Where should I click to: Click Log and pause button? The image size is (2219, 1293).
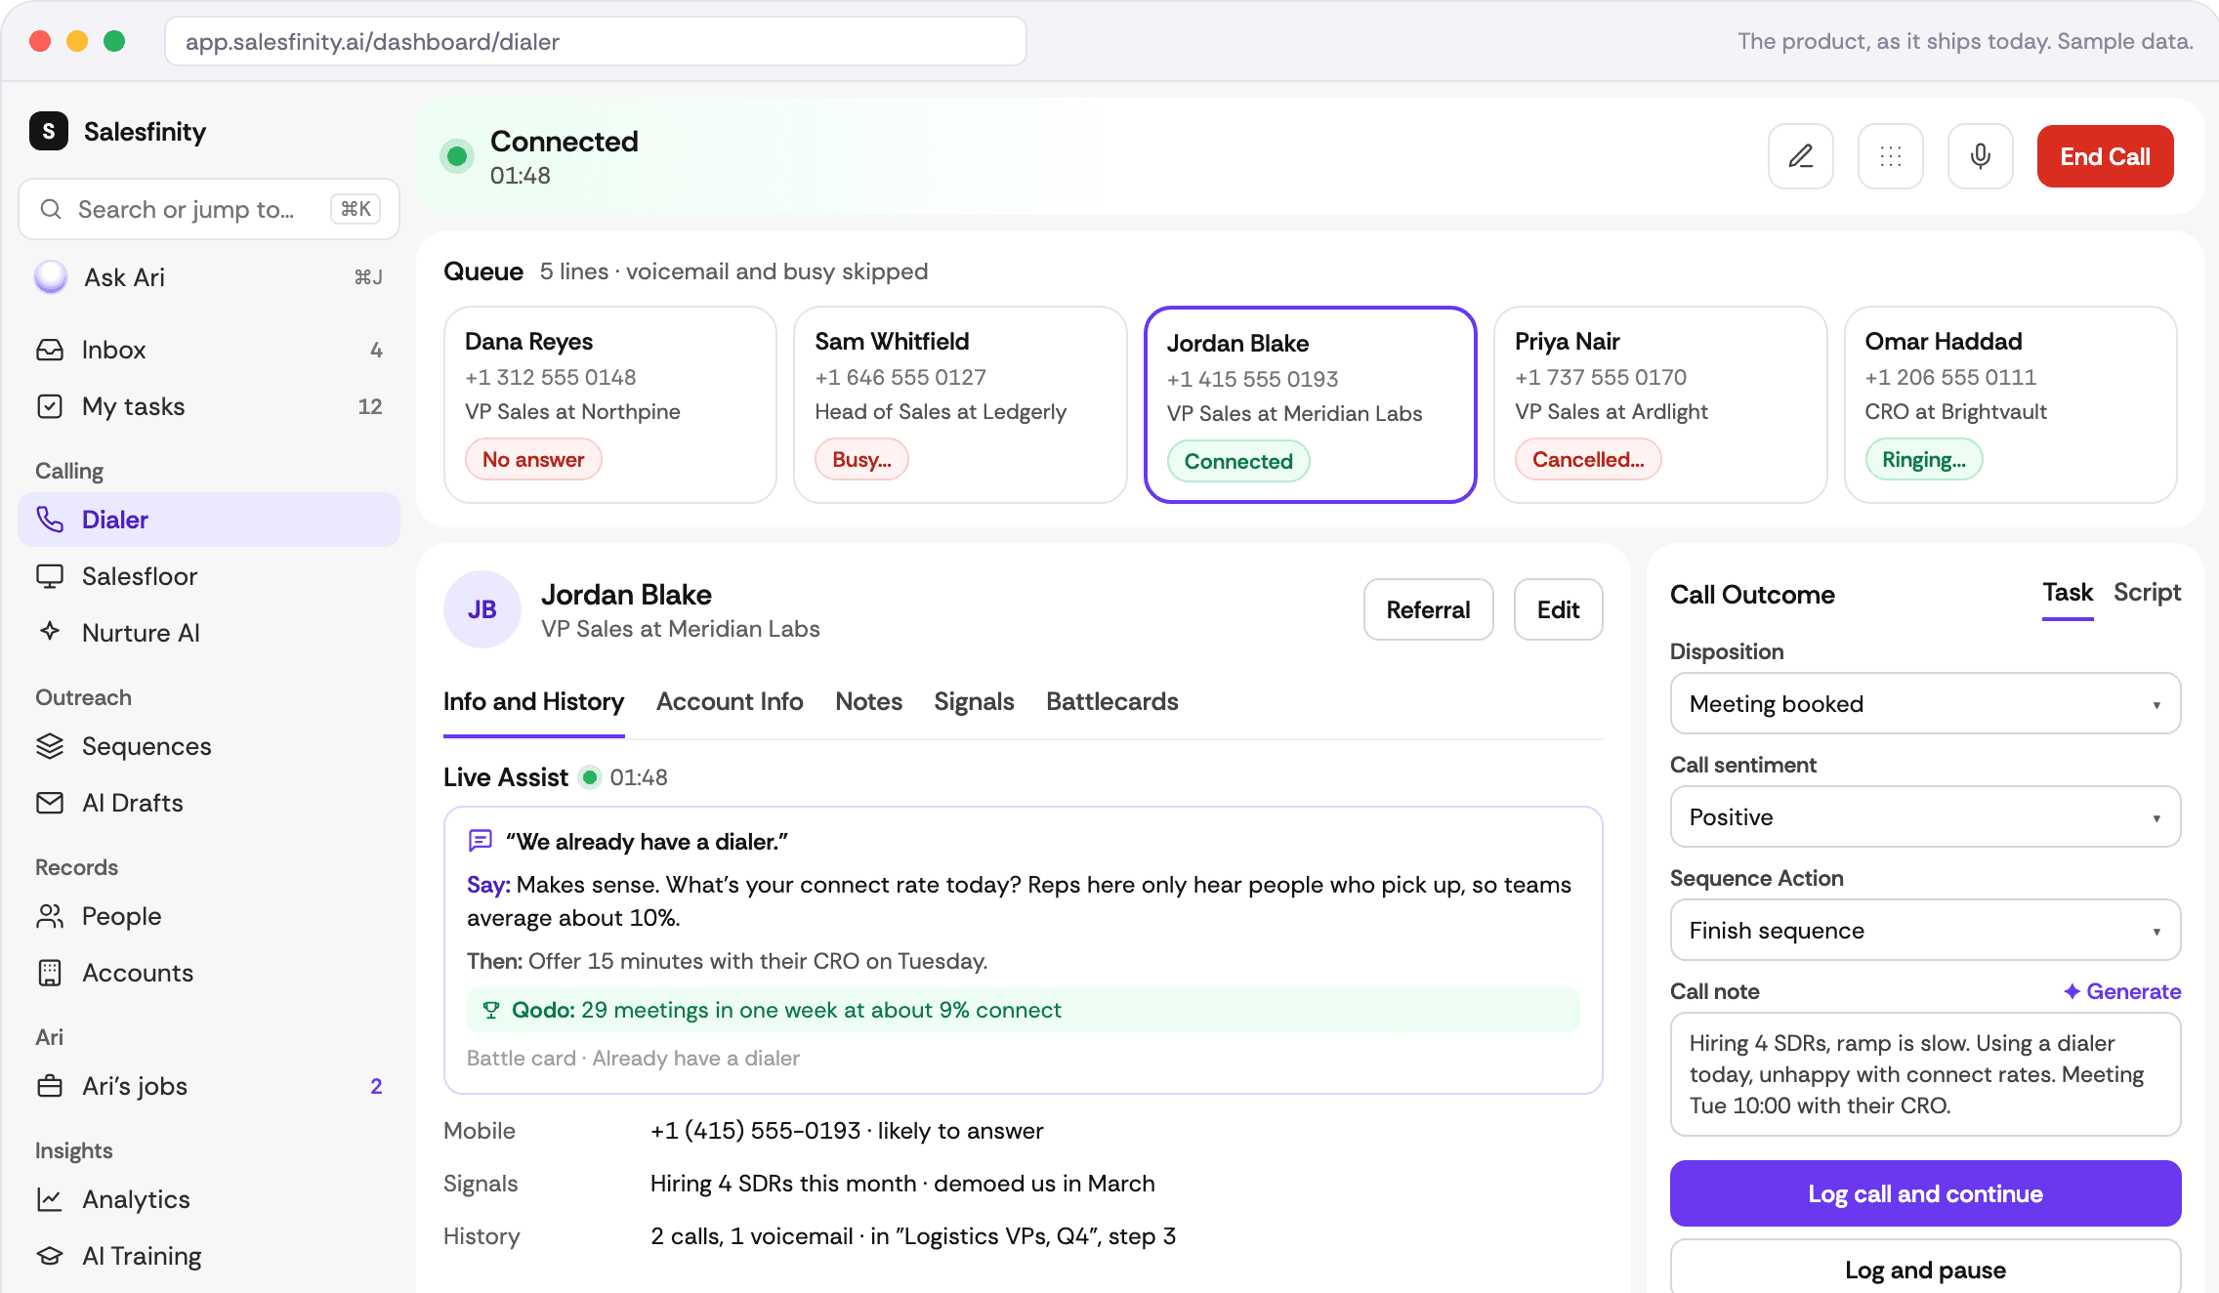[1925, 1268]
